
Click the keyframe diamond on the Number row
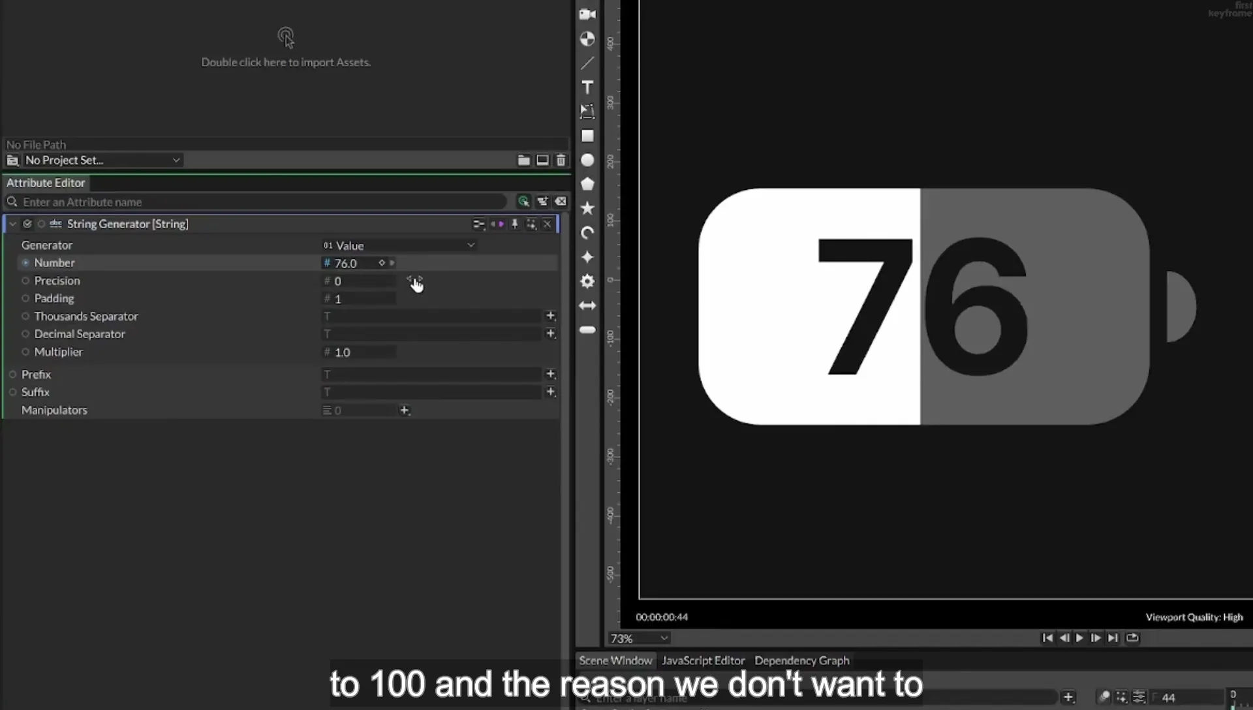[382, 263]
